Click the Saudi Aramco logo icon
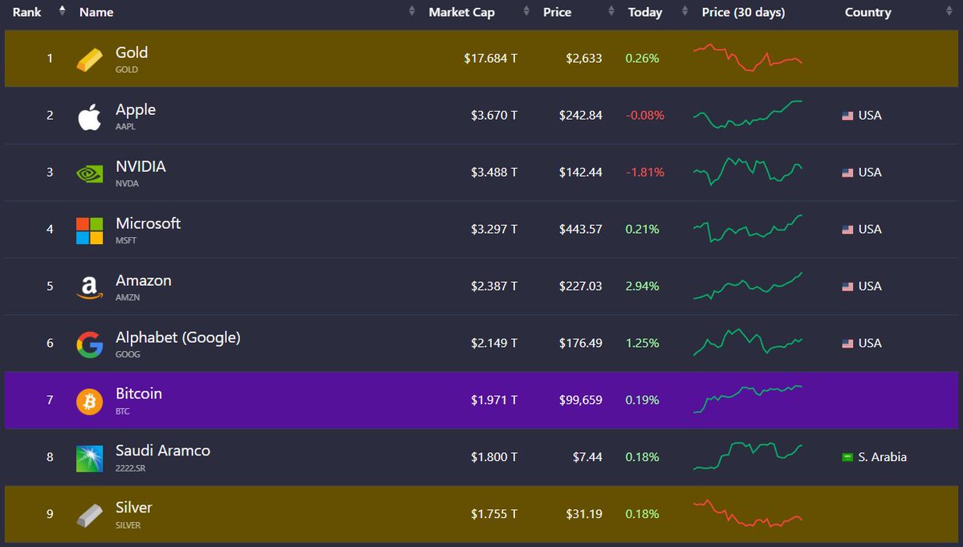 (89, 459)
